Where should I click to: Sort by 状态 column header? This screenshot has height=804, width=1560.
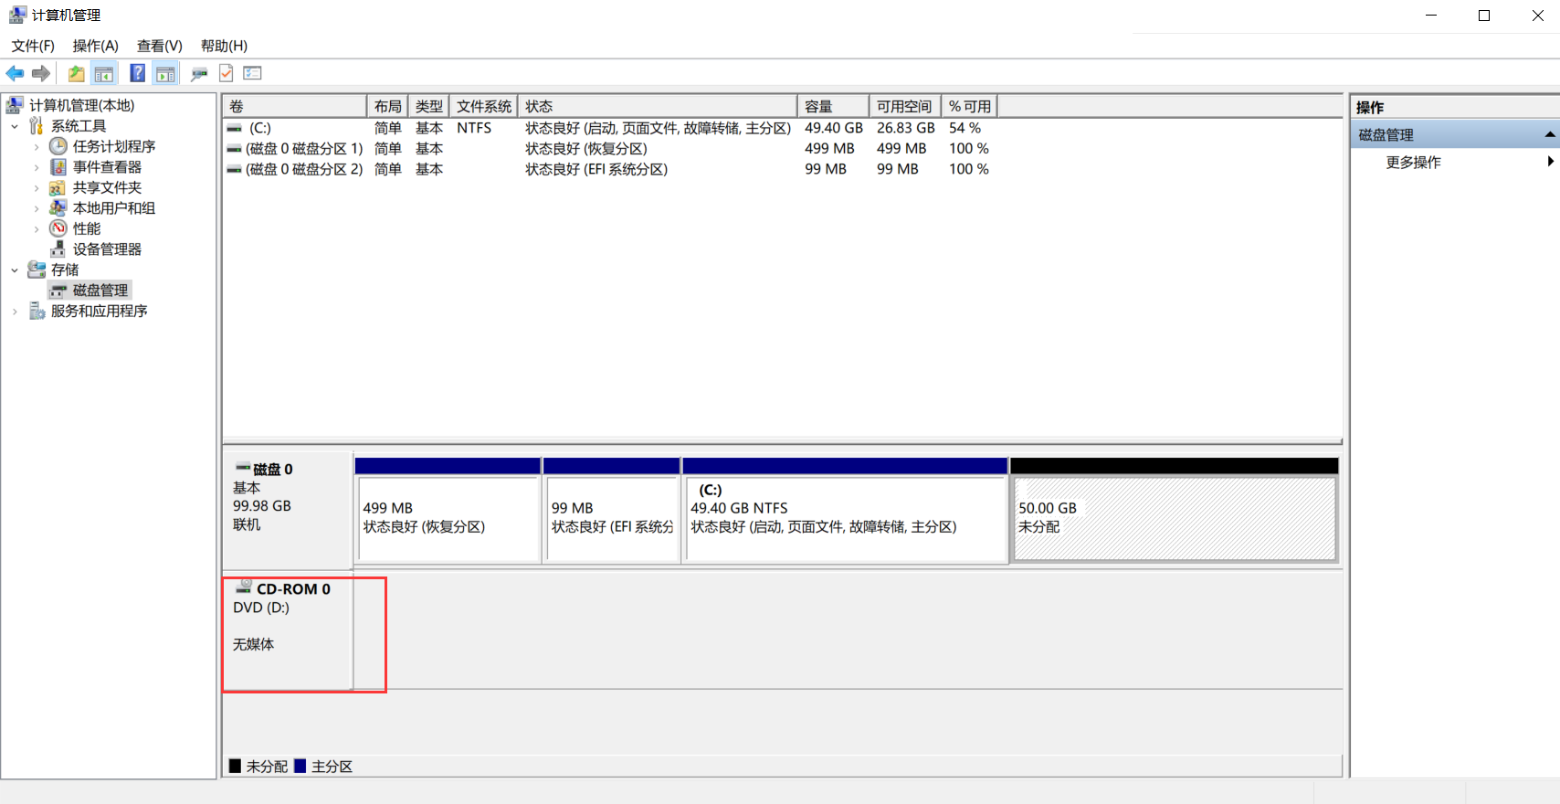pos(658,106)
